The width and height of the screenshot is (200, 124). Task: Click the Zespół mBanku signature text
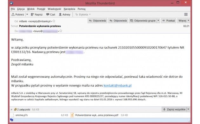click(x=22, y=64)
